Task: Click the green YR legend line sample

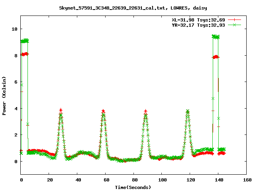Action: tap(234, 25)
